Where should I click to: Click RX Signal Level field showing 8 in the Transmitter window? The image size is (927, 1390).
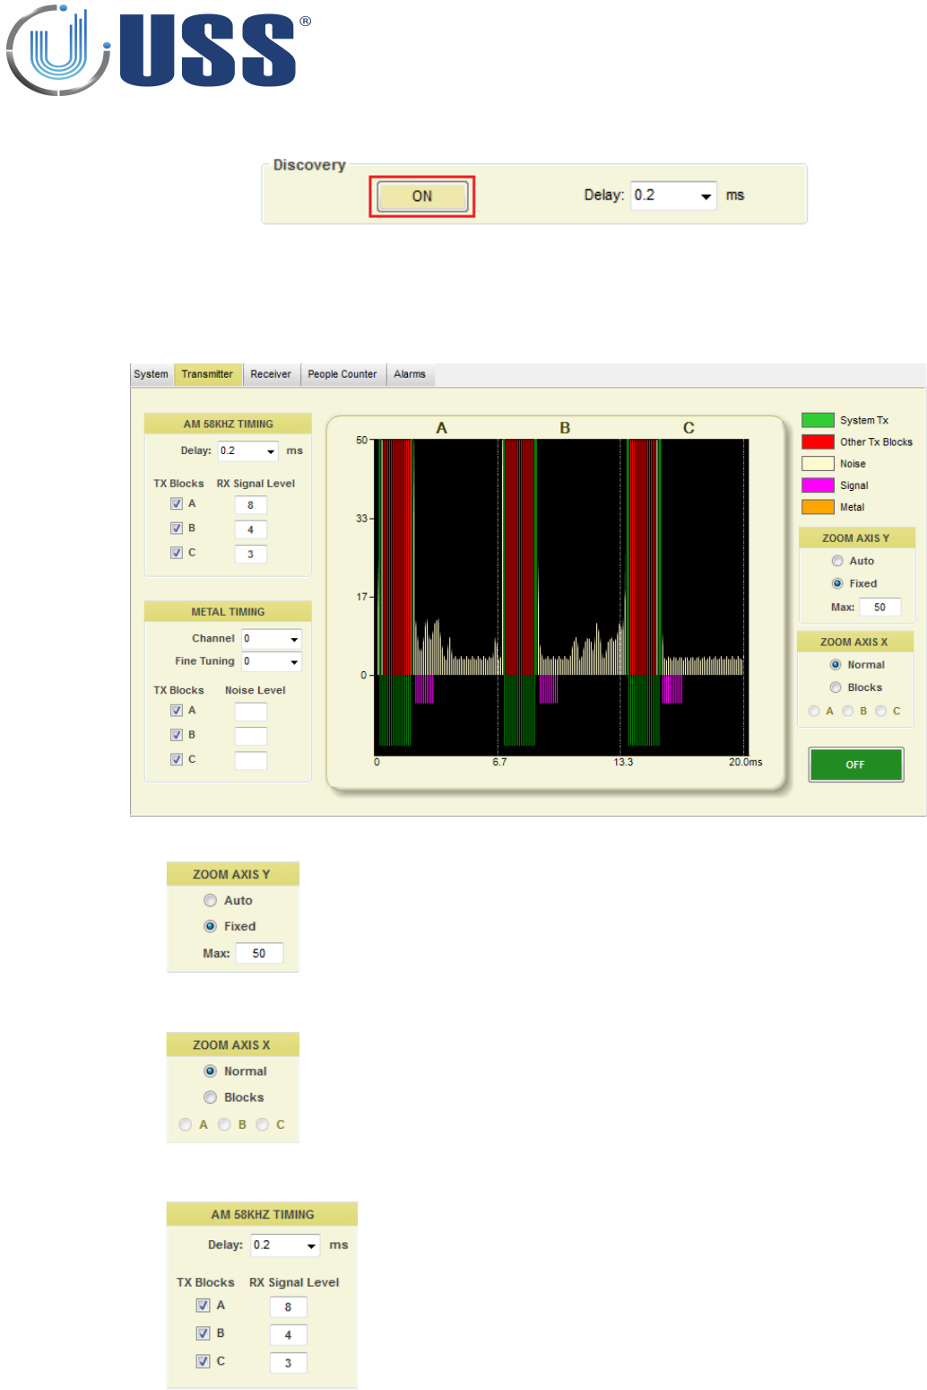point(251,505)
